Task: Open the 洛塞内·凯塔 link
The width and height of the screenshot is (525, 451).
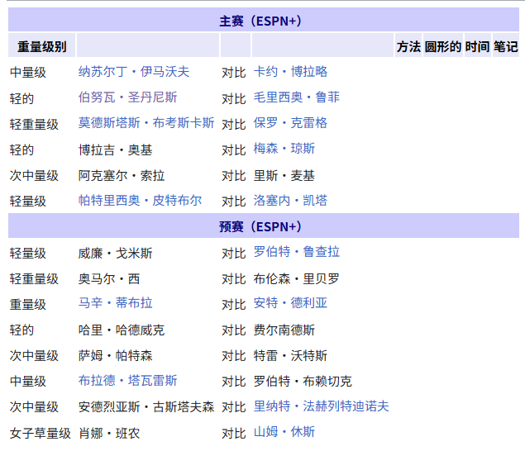Action: click(x=290, y=201)
